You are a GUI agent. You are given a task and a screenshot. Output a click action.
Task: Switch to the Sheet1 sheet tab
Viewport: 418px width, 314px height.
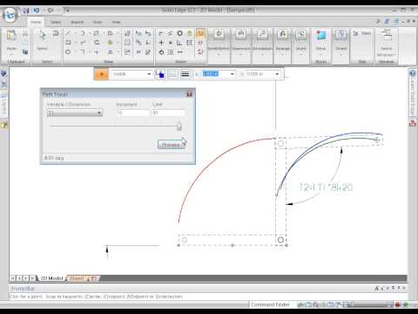(77, 278)
